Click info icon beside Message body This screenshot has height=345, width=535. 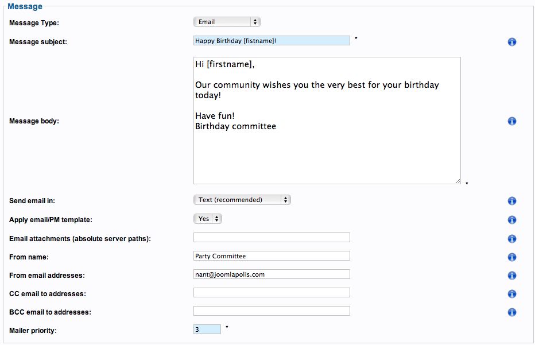[x=512, y=121]
